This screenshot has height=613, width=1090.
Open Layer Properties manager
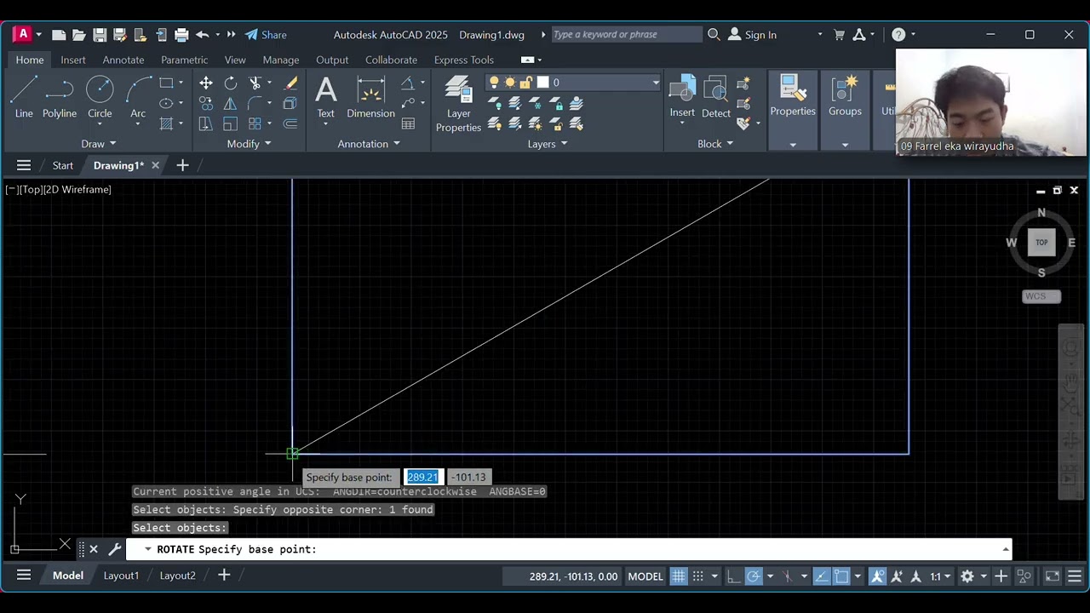[x=458, y=103]
